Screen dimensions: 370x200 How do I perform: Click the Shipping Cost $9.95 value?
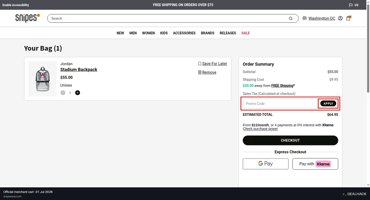pos(334,80)
